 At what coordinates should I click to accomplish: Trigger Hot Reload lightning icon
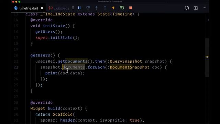[x=113, y=8]
